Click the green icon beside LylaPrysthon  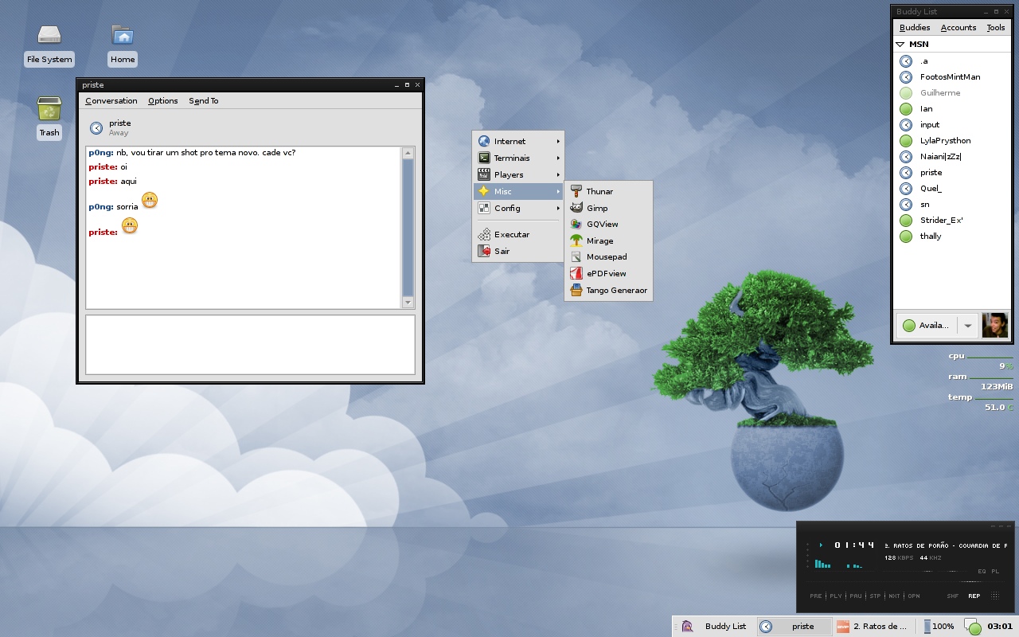point(906,141)
